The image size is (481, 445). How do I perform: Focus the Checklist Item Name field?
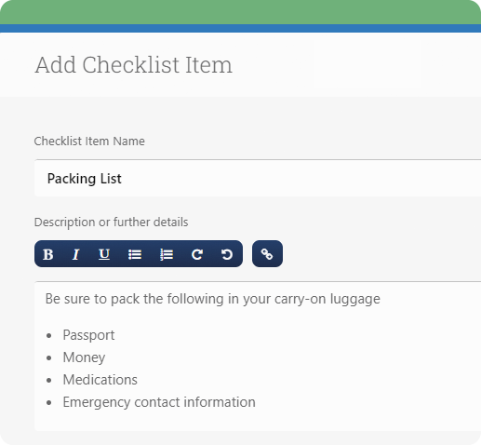point(258,178)
